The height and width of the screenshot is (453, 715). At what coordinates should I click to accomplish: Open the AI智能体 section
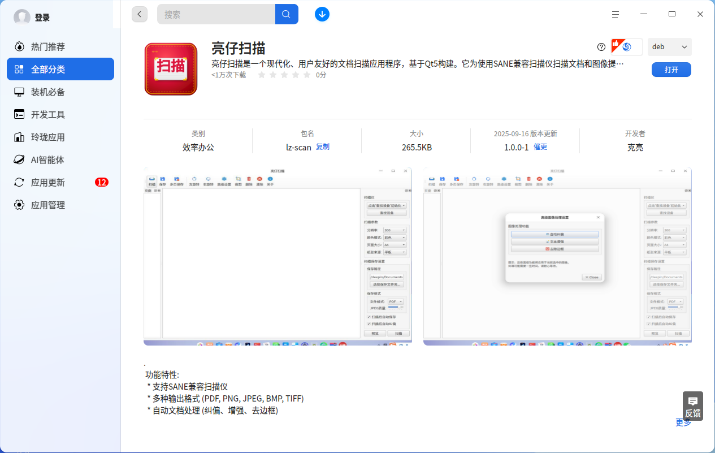[x=60, y=159]
